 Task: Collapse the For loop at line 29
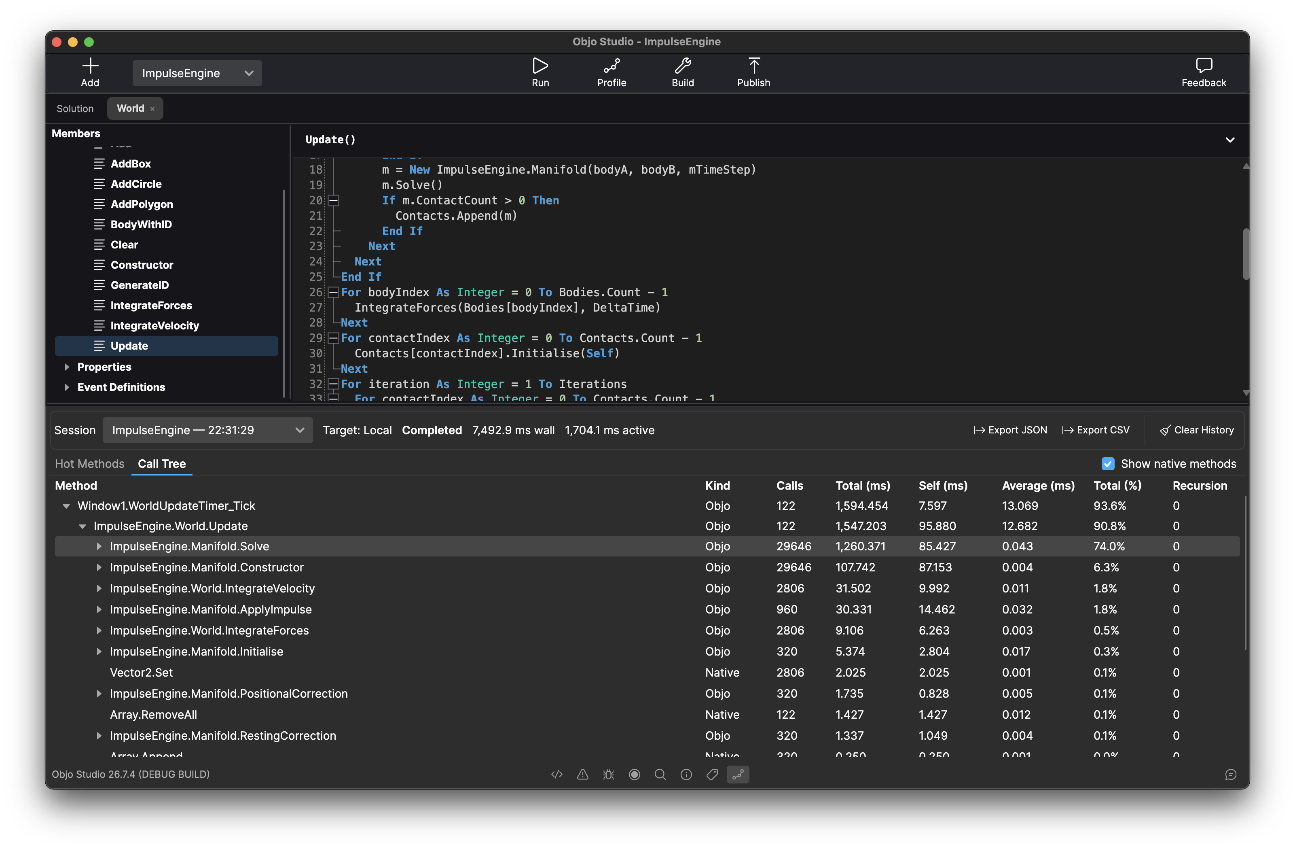click(334, 338)
